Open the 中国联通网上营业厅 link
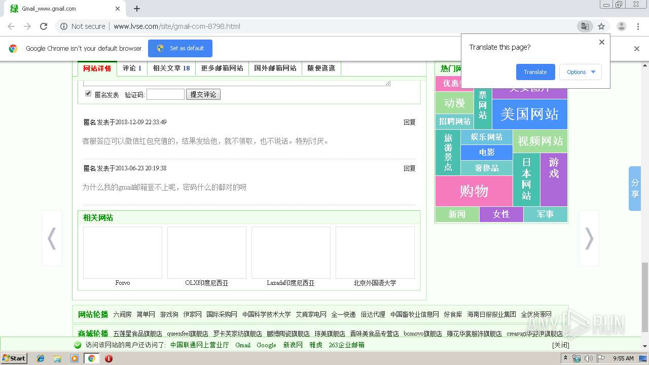The image size is (649, 365). [x=199, y=345]
